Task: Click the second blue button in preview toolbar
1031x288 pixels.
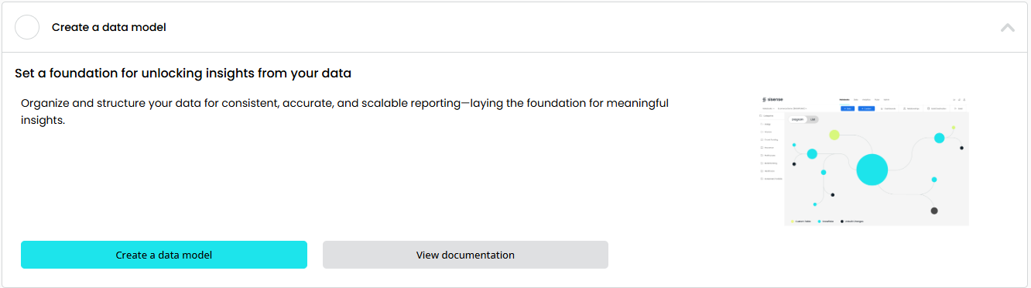Action: pos(866,108)
